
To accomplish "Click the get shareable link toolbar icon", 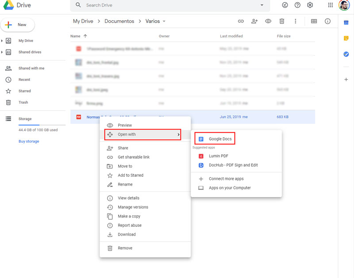I will click(241, 21).
